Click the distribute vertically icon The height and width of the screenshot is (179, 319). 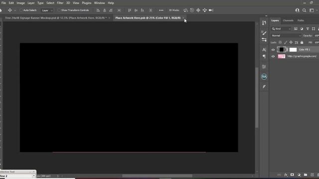[119, 10]
